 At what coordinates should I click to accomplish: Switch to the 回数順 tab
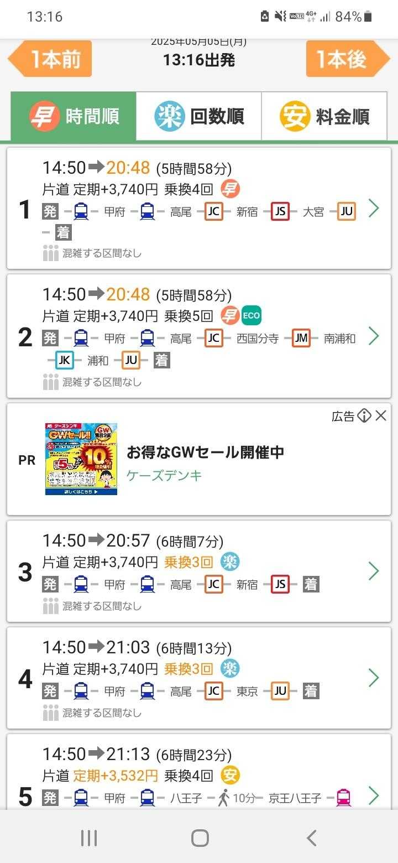(x=199, y=116)
